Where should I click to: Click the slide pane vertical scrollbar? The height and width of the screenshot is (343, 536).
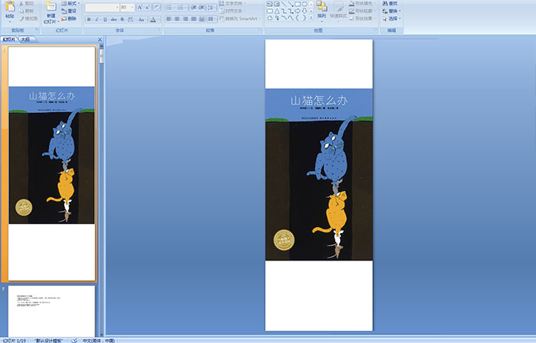[x=101, y=191]
